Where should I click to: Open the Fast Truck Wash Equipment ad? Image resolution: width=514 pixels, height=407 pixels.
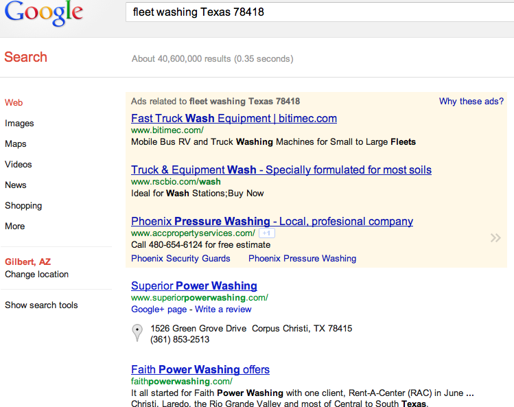coord(233,118)
